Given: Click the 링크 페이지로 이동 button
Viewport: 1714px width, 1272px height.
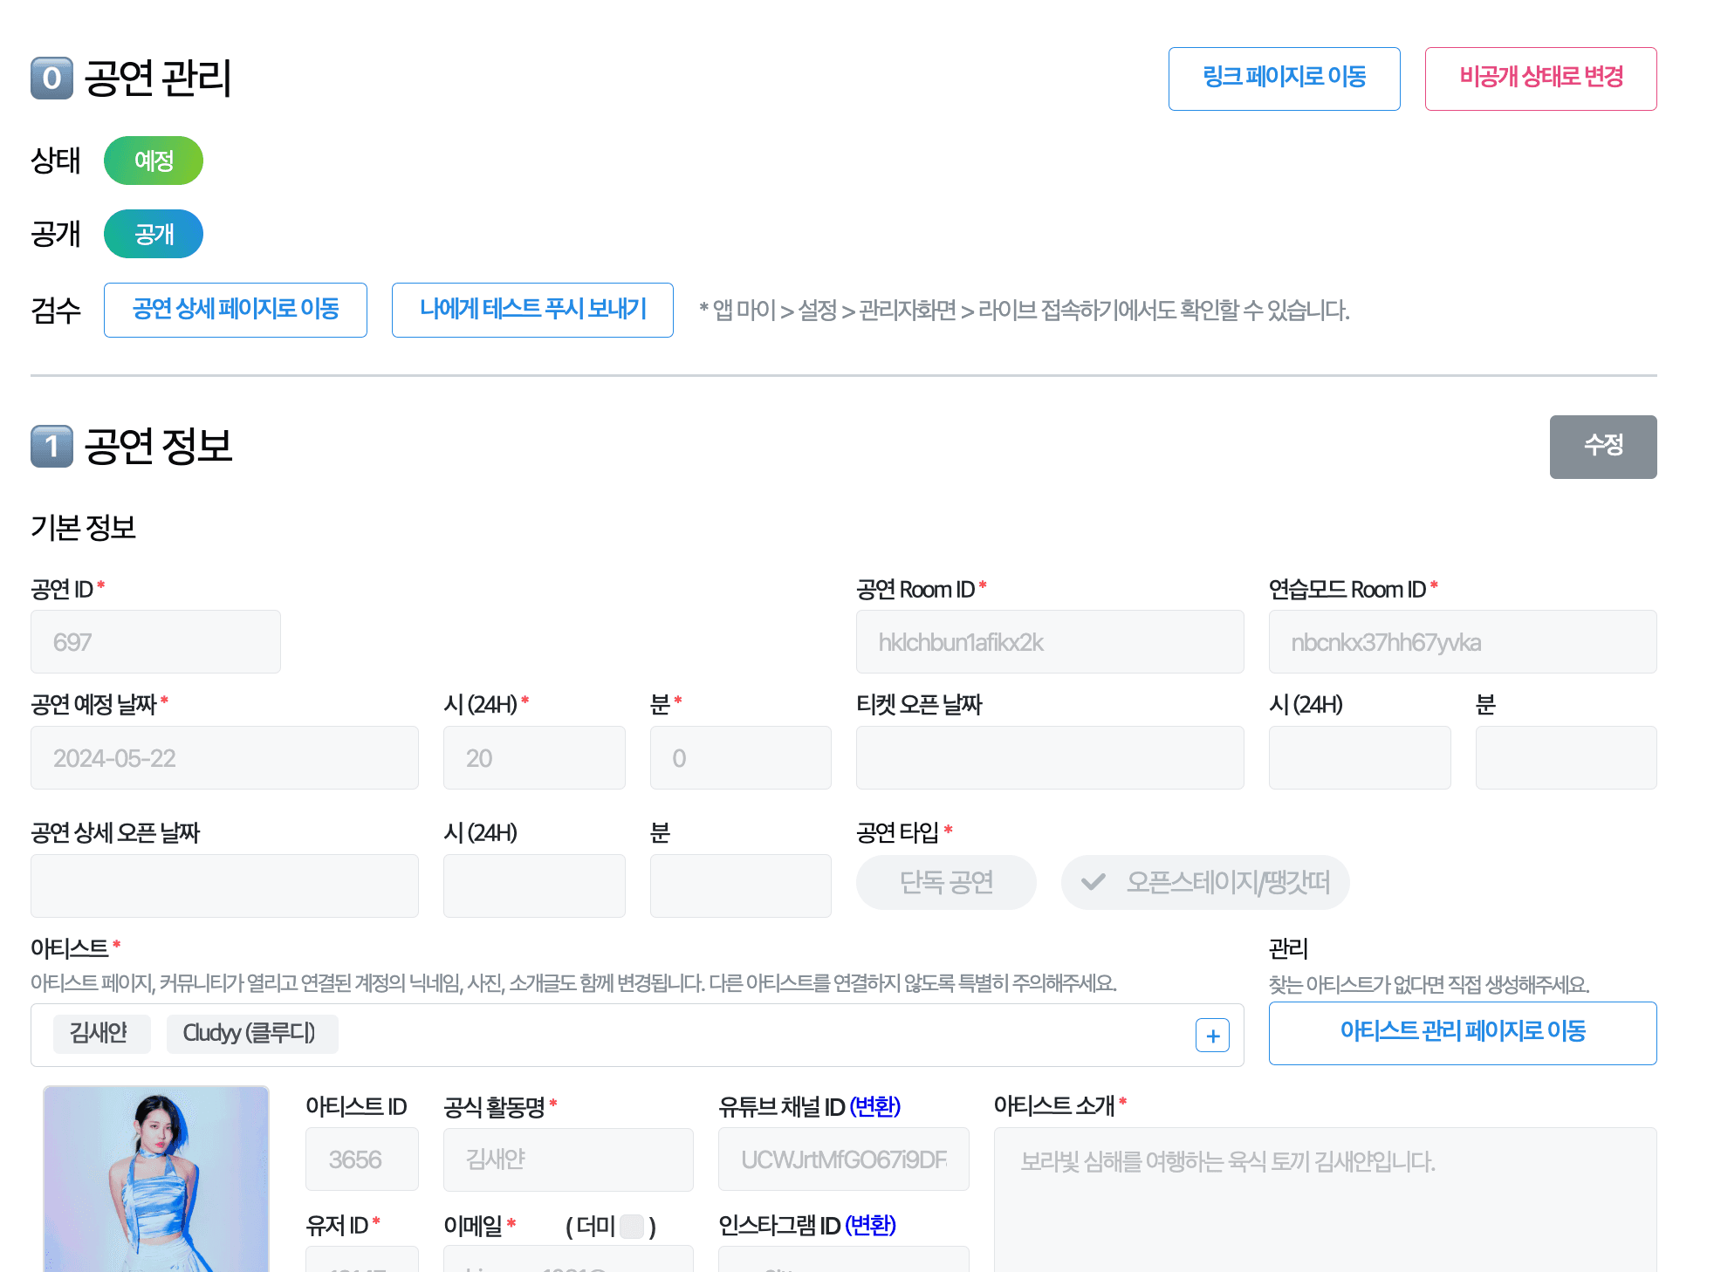Looking at the screenshot, I should tap(1284, 79).
